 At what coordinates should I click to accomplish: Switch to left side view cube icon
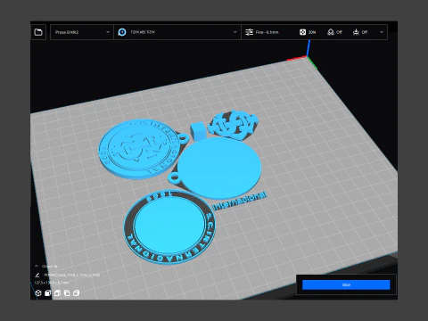(67, 293)
